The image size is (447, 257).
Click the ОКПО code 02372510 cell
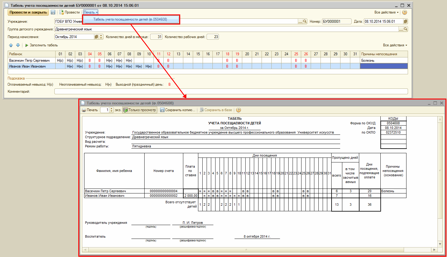tap(393, 132)
